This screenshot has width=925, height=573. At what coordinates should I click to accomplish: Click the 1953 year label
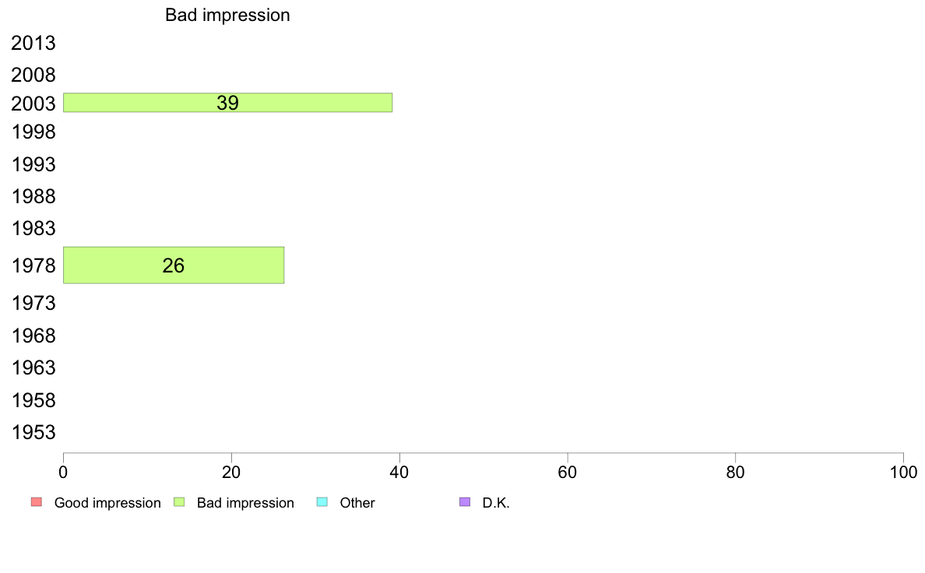tap(33, 433)
